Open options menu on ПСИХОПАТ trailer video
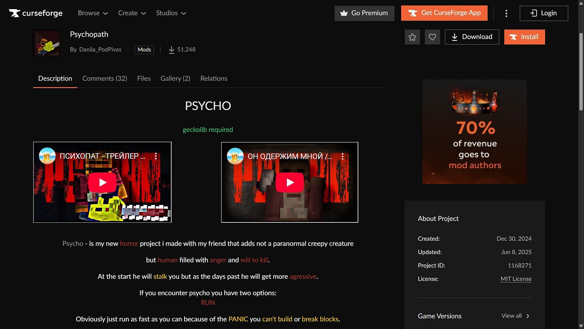Viewport: 584px width, 329px height. 156,156
